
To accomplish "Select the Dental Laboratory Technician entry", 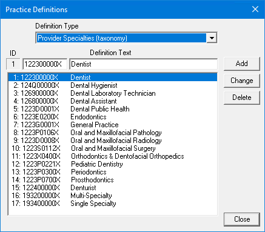I will pyautogui.click(x=113, y=93).
